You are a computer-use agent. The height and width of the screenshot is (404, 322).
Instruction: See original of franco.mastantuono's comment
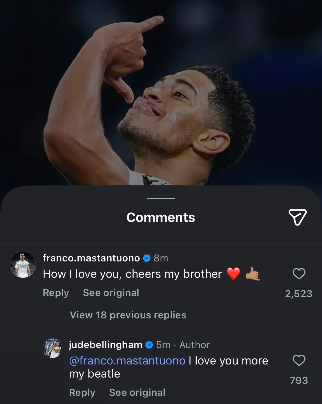(x=111, y=293)
